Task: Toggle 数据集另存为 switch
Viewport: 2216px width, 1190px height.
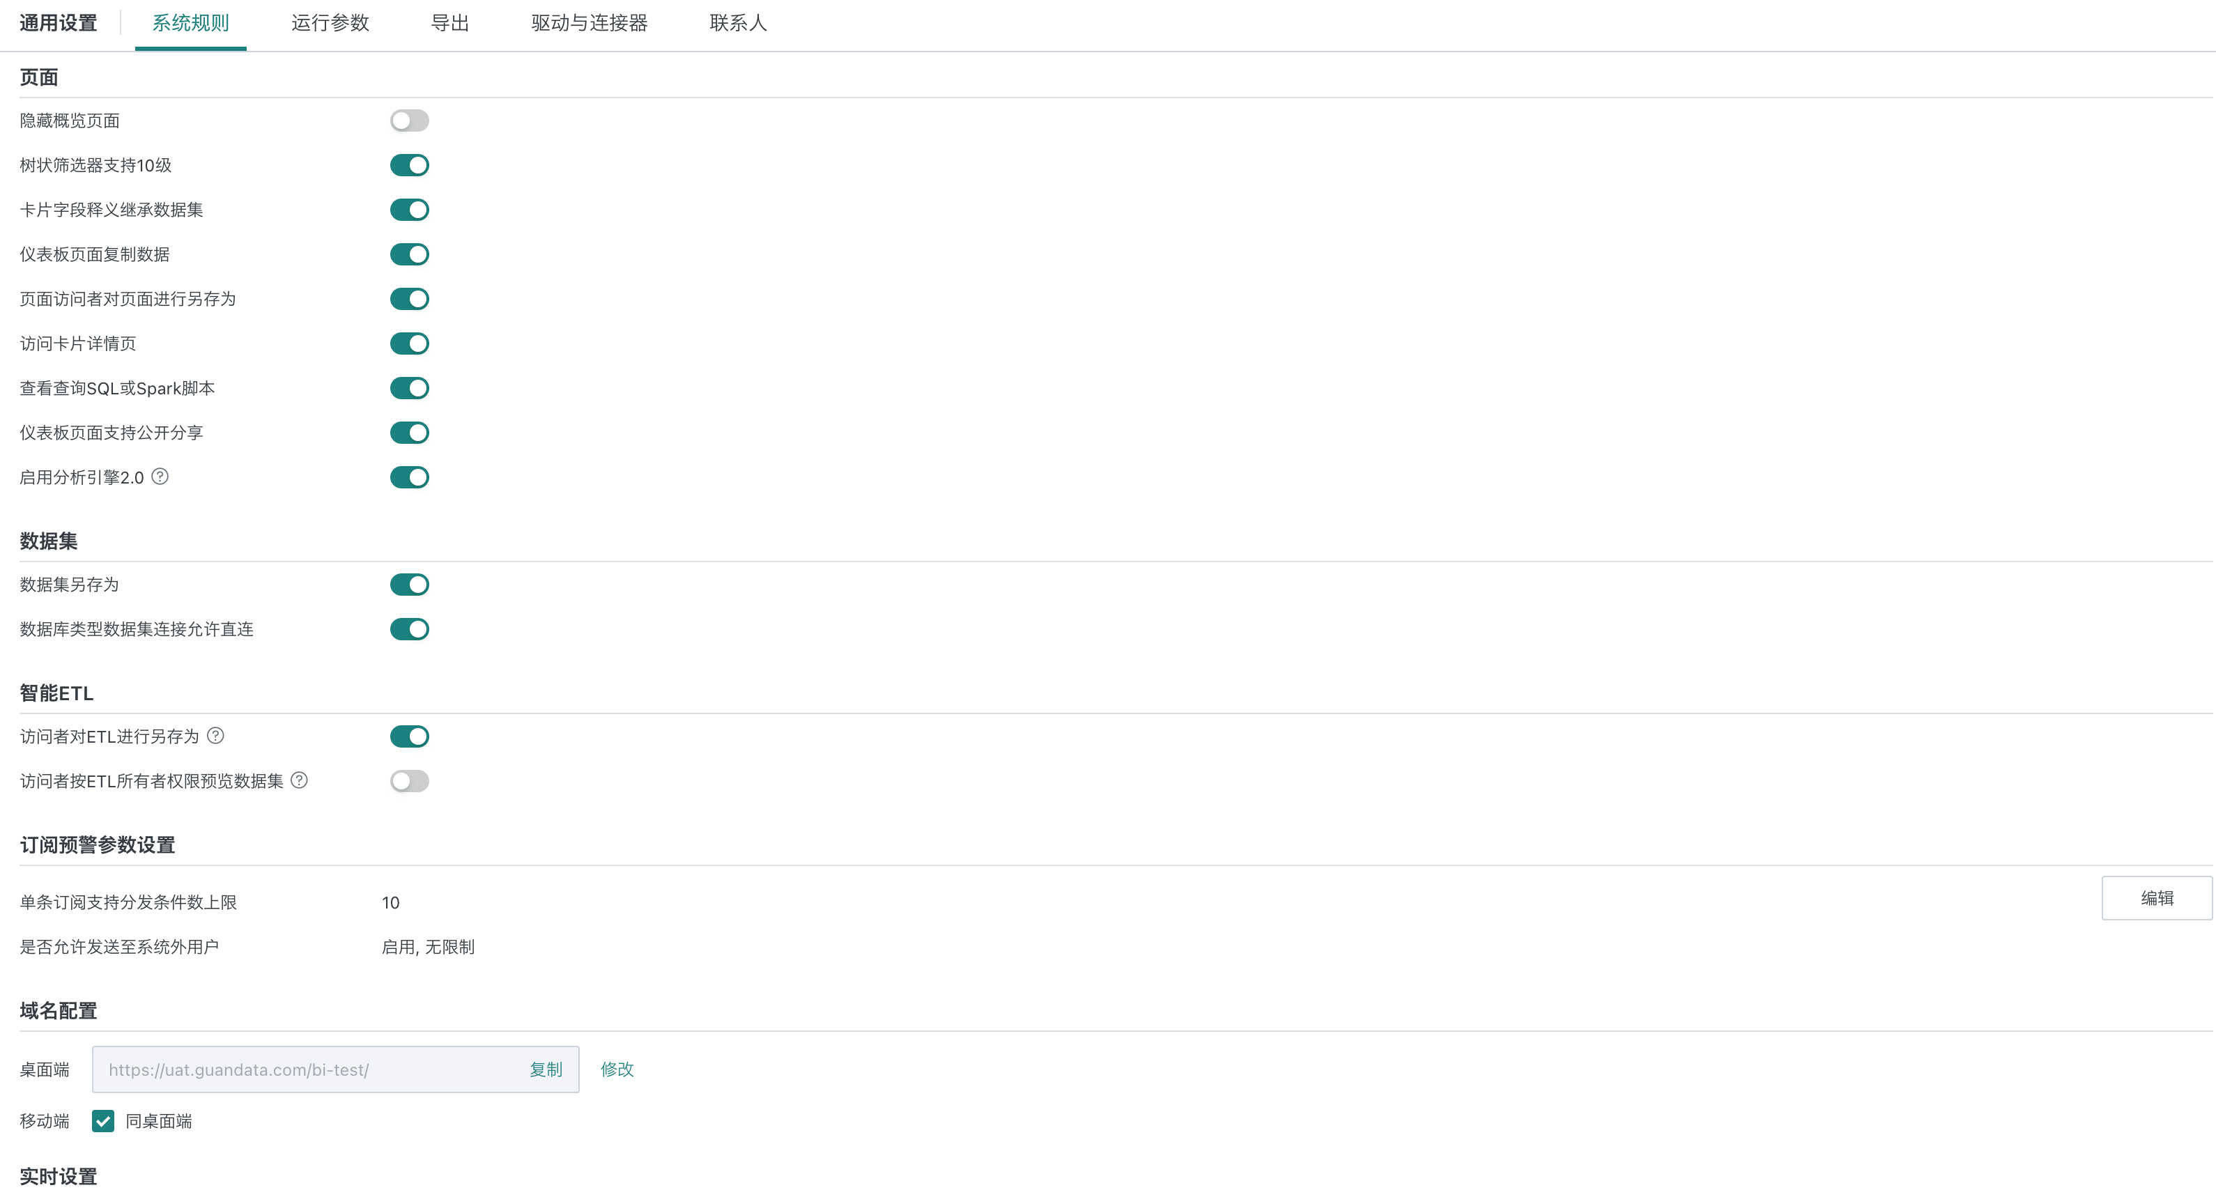Action: (410, 585)
